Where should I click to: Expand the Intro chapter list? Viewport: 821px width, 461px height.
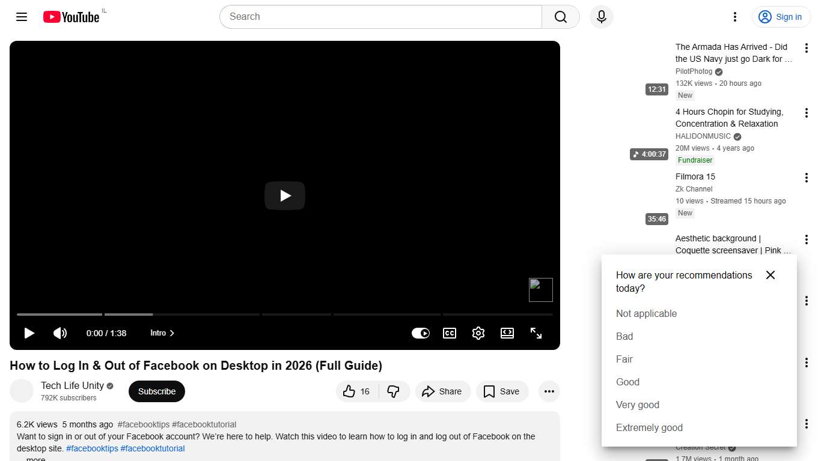click(162, 333)
